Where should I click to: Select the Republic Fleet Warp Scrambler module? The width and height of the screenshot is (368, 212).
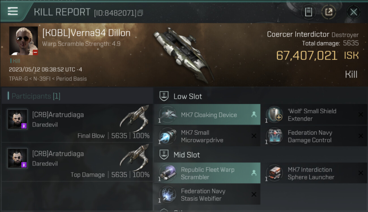pyautogui.click(x=207, y=173)
